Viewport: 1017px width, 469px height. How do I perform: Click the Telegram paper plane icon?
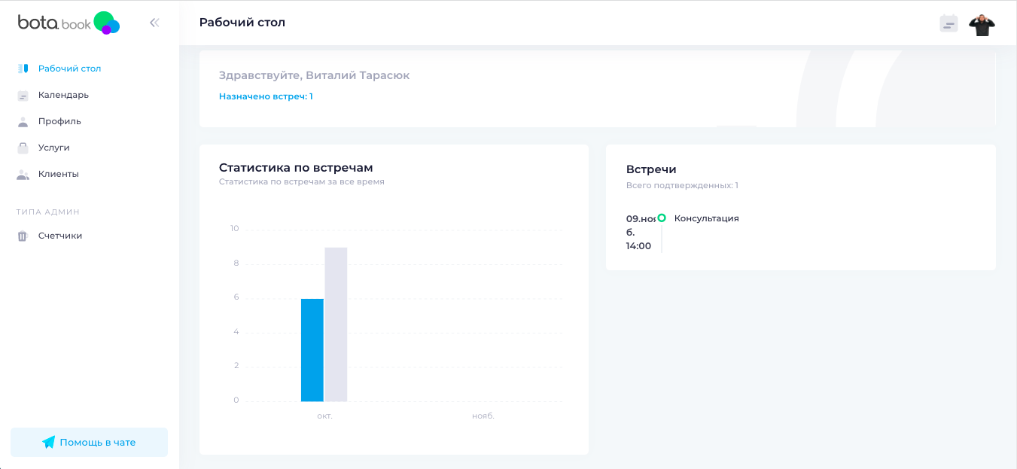49,443
